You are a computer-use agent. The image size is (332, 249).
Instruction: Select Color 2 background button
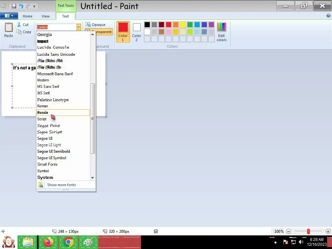(136, 32)
